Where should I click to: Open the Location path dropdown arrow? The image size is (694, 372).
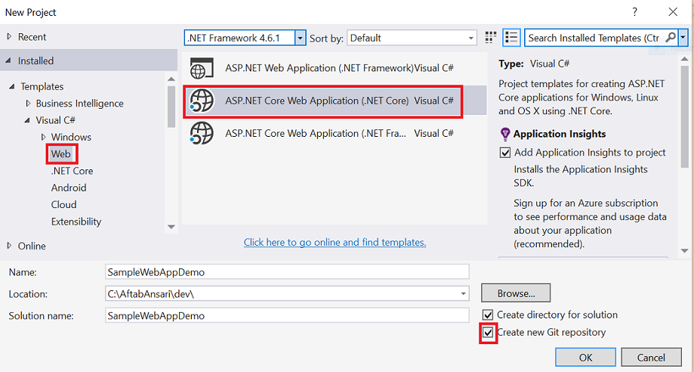pyautogui.click(x=463, y=293)
